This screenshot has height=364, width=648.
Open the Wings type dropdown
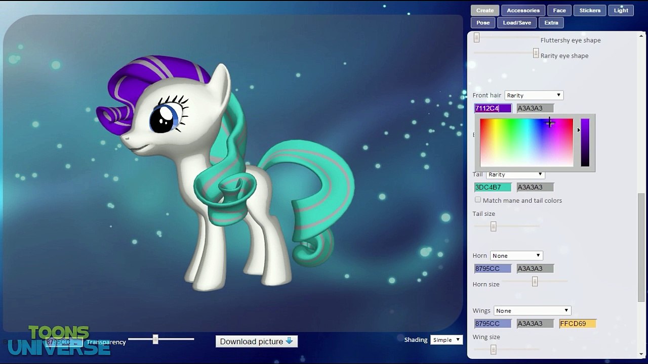click(x=533, y=310)
